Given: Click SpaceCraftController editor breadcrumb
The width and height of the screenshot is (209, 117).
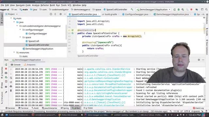Looking at the screenshot, I should click(88, 56).
